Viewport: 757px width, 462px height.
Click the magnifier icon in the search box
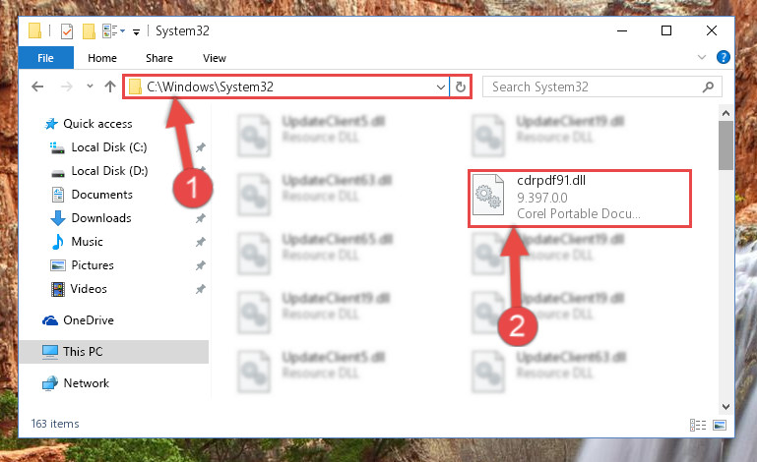click(x=708, y=87)
